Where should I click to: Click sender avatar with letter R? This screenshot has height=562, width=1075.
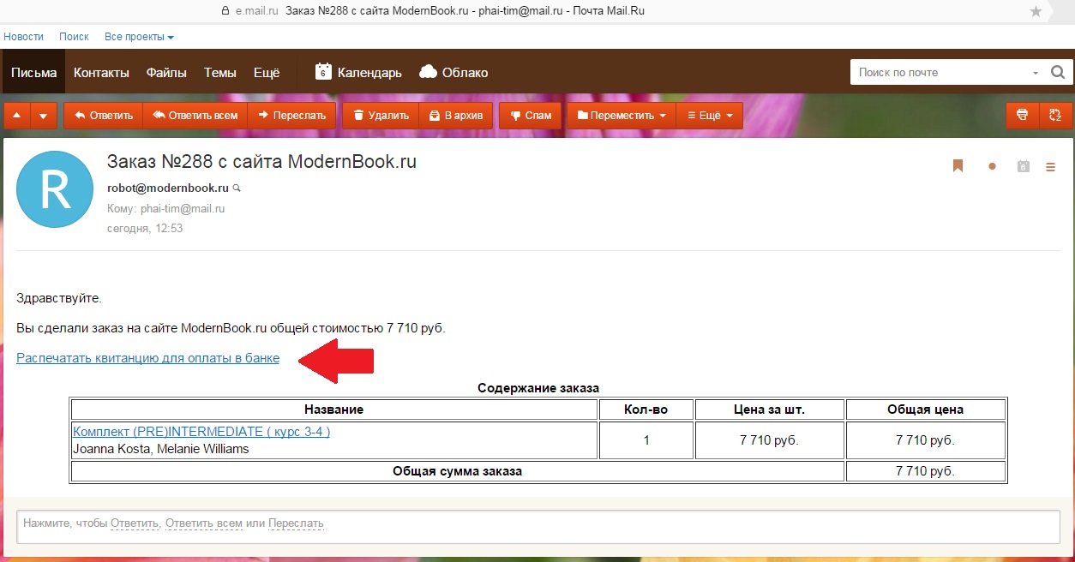[x=55, y=189]
